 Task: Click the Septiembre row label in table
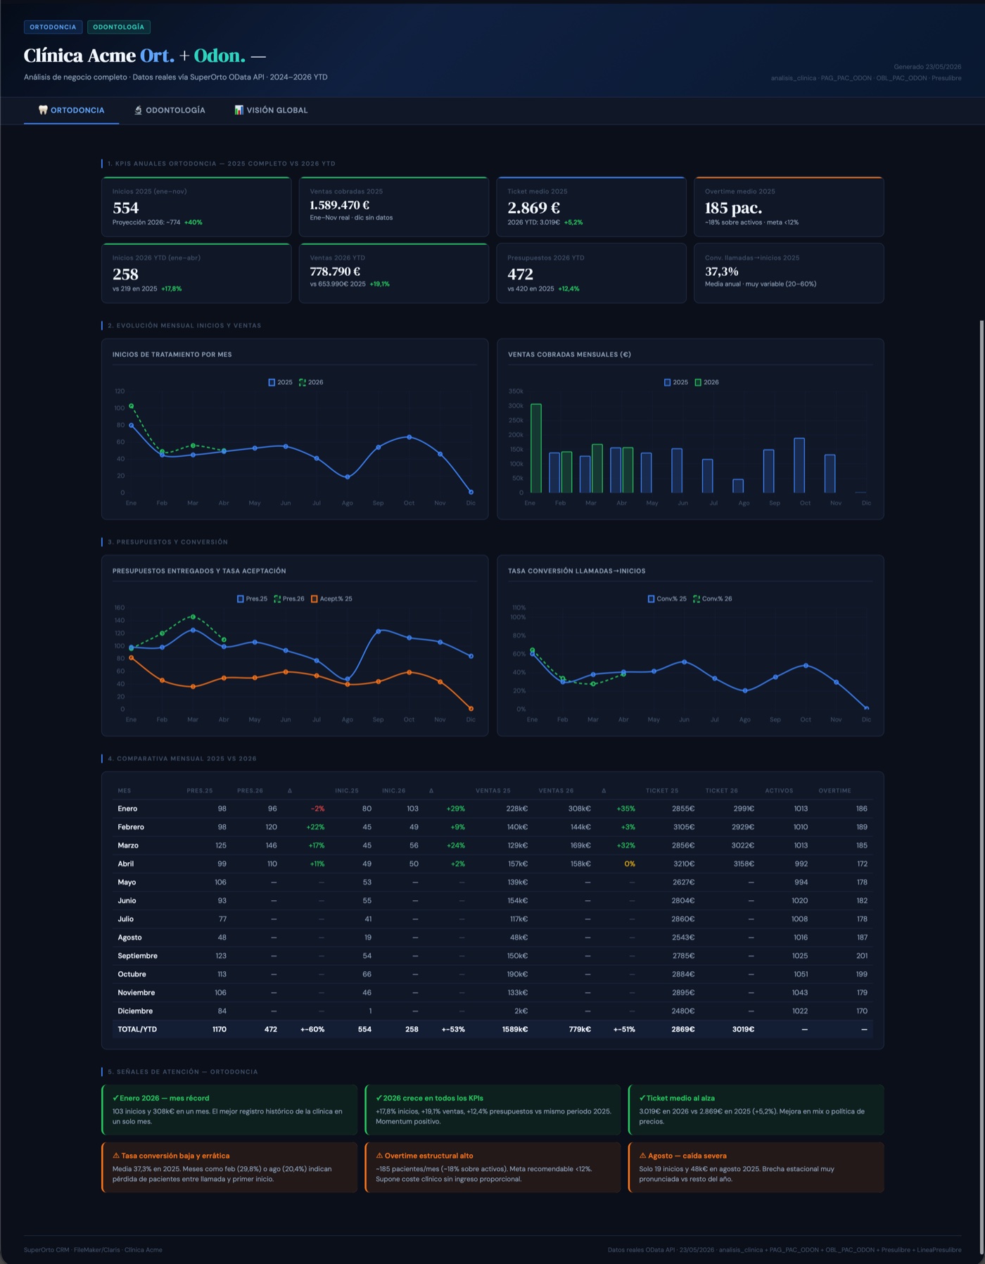click(x=137, y=956)
